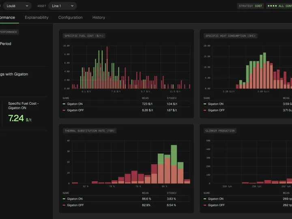Toggle Gigaton OFF legend in Heat Consumption chart
This screenshot has height=219, width=292.
pyautogui.click(x=214, y=110)
